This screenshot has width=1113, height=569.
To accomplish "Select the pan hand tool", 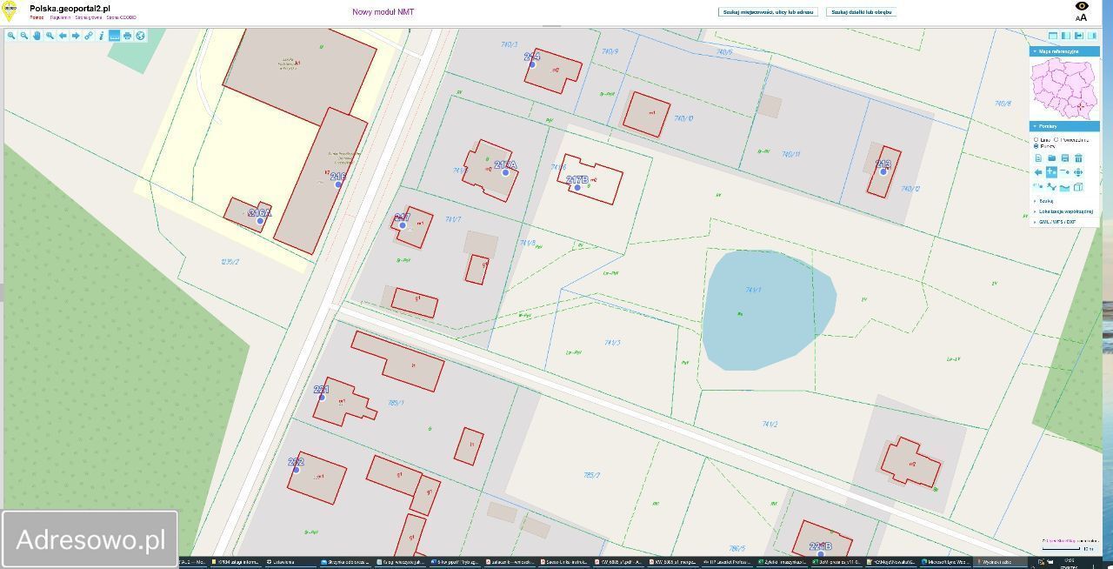I will tap(37, 36).
